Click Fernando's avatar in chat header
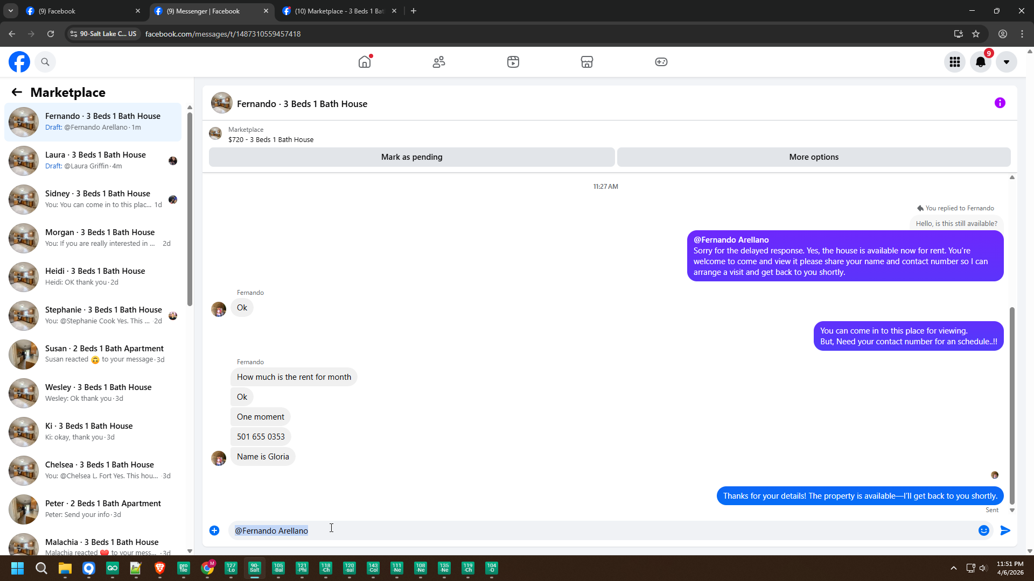The width and height of the screenshot is (1034, 581). (x=221, y=103)
